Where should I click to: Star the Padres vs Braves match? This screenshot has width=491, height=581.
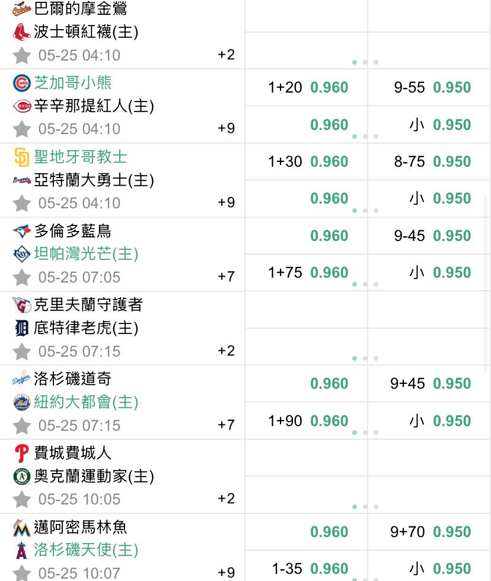(21, 203)
